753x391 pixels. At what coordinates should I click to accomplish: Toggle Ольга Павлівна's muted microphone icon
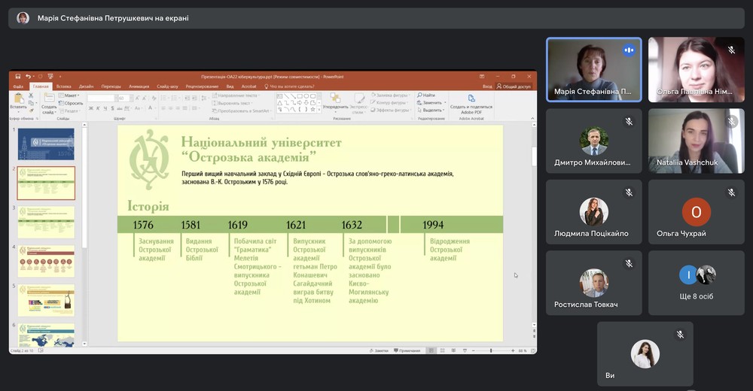(731, 50)
